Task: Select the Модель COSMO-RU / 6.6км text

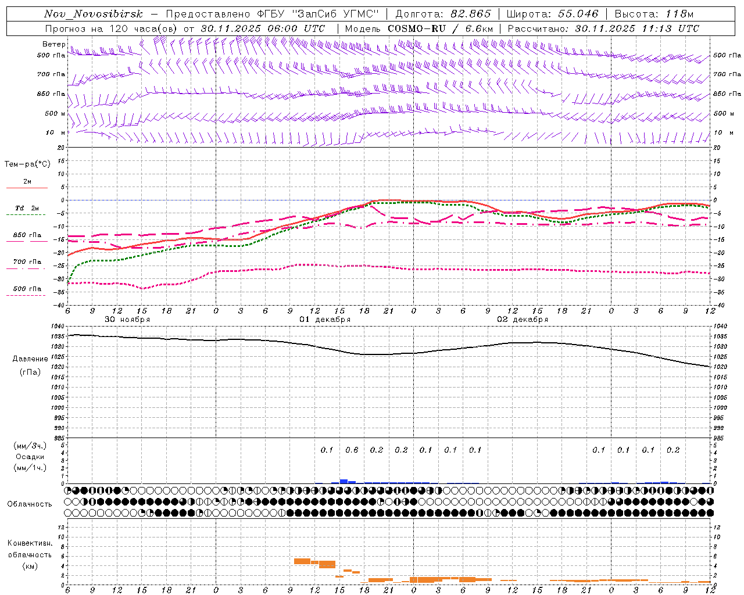Action: tap(419, 28)
